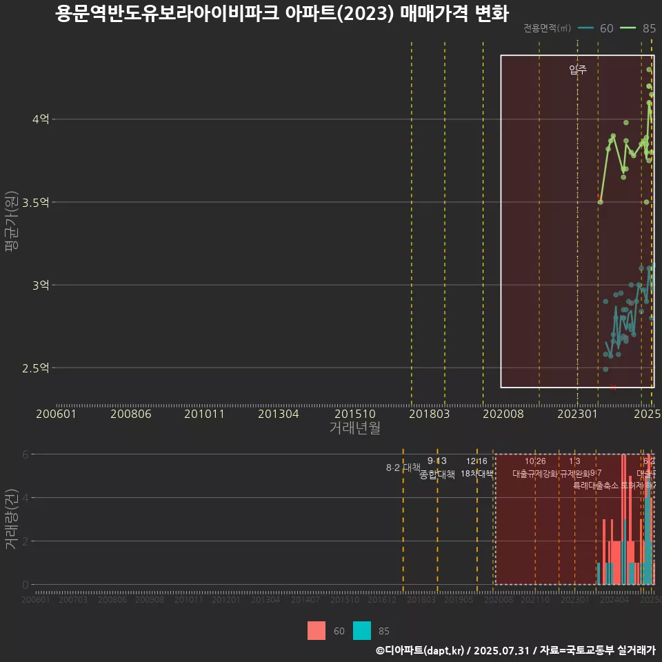Click the salmon swatch for 60 in bottom legend

click(x=317, y=631)
